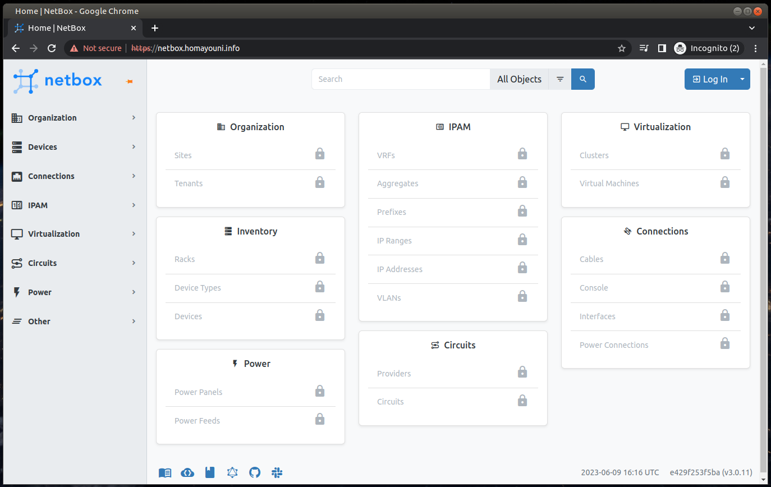Click in the Search field
Image resolution: width=771 pixels, height=487 pixels.
click(x=401, y=79)
